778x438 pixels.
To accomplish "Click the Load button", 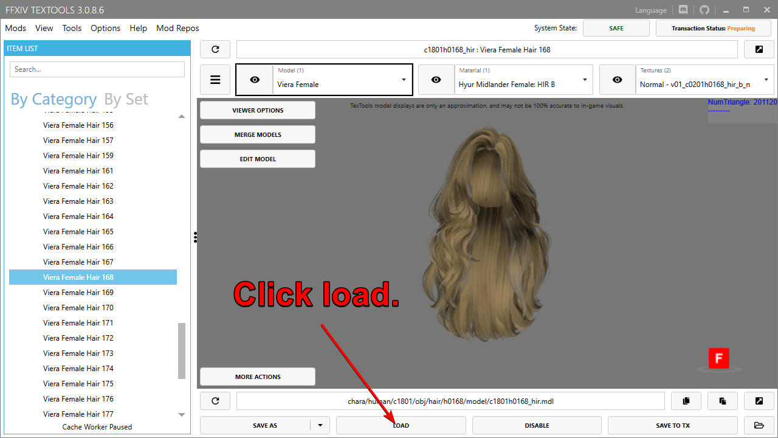I will (x=401, y=425).
